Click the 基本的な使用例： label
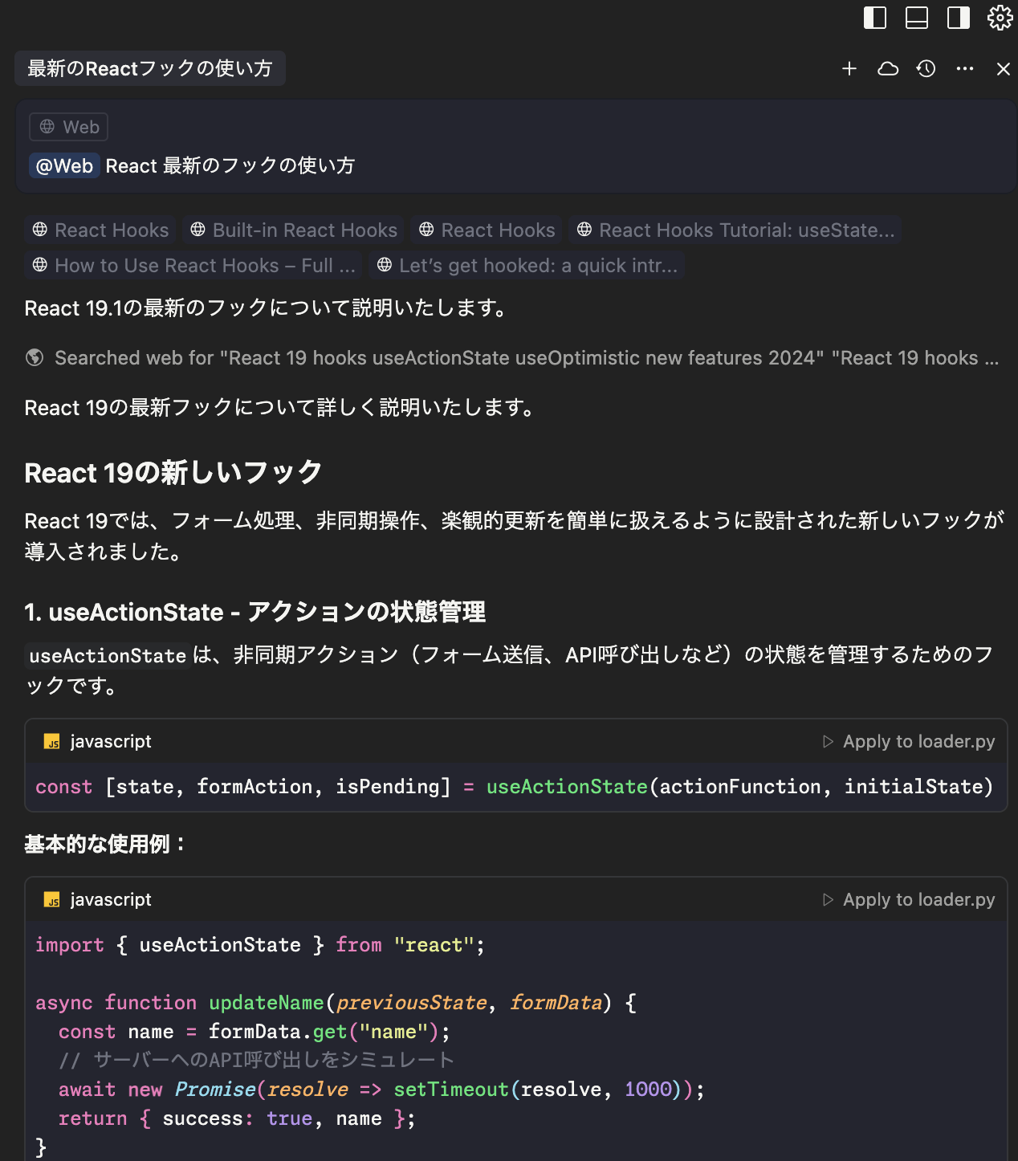This screenshot has width=1018, height=1161. [x=105, y=845]
